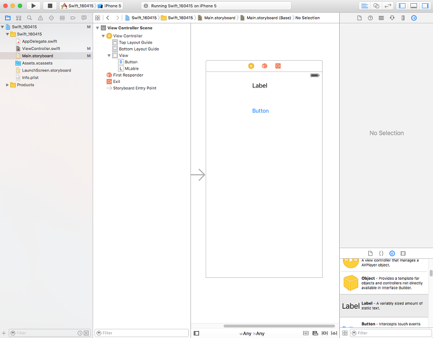
Task: Open the Breakpoint navigator icon
Action: point(73,18)
